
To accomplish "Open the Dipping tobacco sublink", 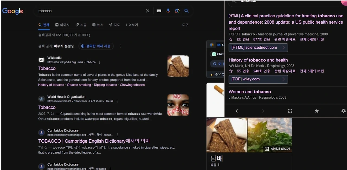I will [105, 85].
